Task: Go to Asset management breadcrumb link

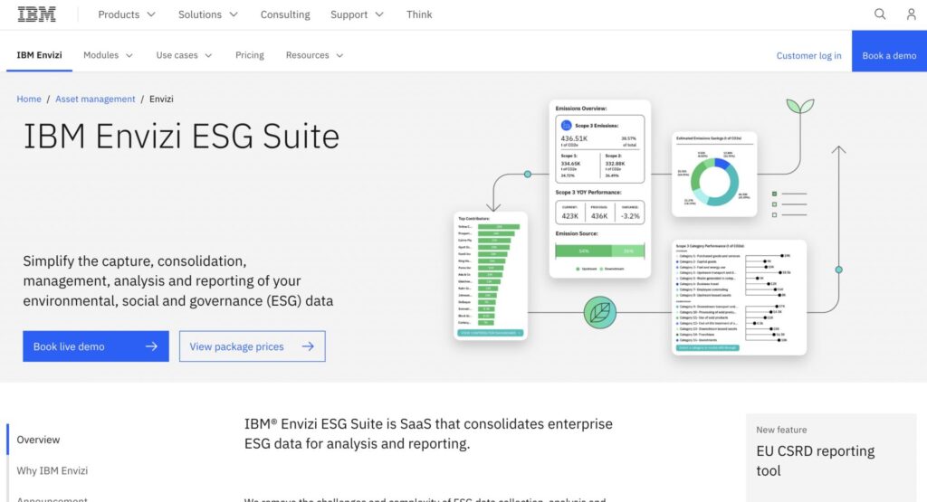Action: pos(95,99)
